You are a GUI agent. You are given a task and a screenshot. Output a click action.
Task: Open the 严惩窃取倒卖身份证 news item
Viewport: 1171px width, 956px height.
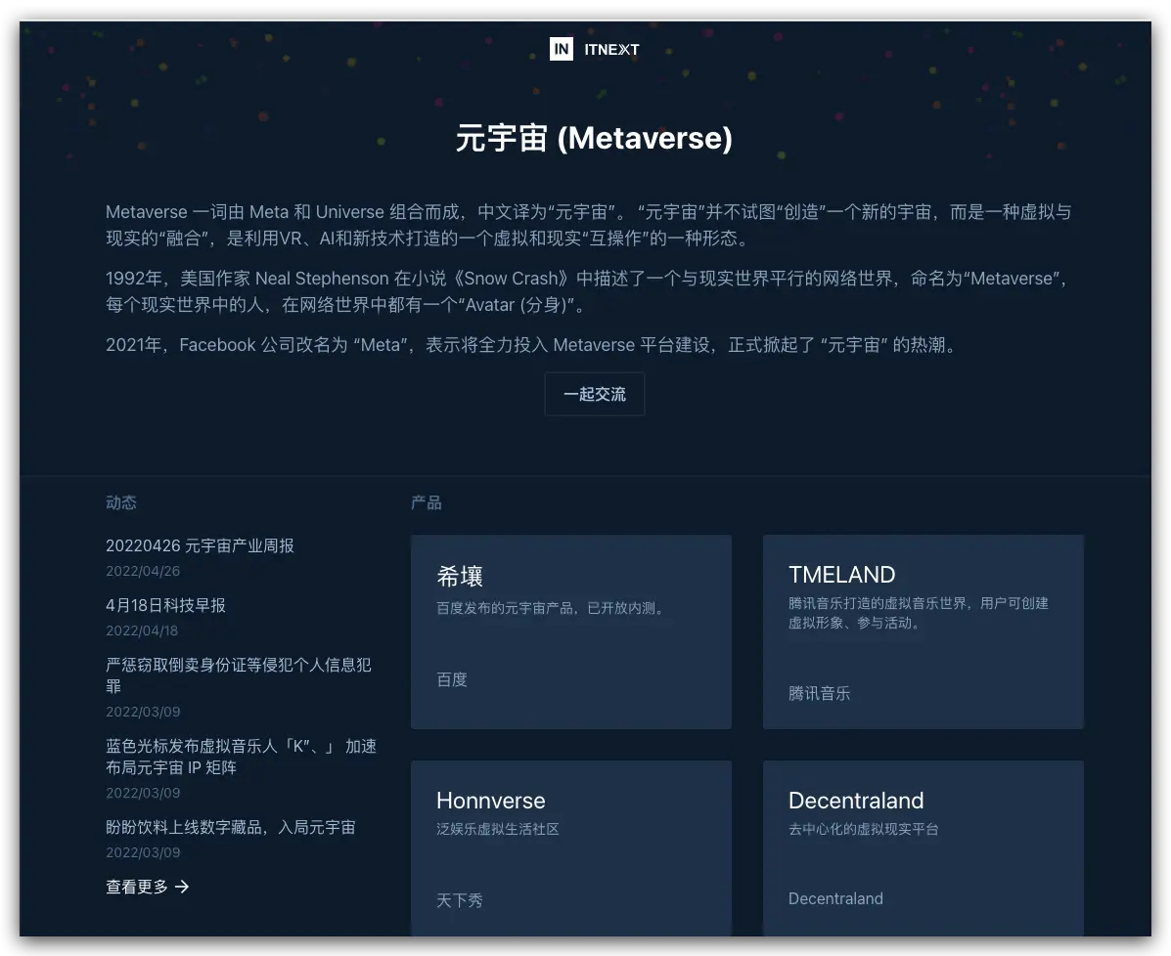pyautogui.click(x=239, y=675)
